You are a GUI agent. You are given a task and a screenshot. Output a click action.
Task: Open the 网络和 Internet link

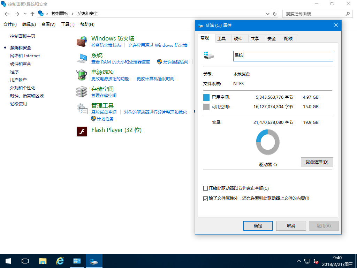[25, 55]
